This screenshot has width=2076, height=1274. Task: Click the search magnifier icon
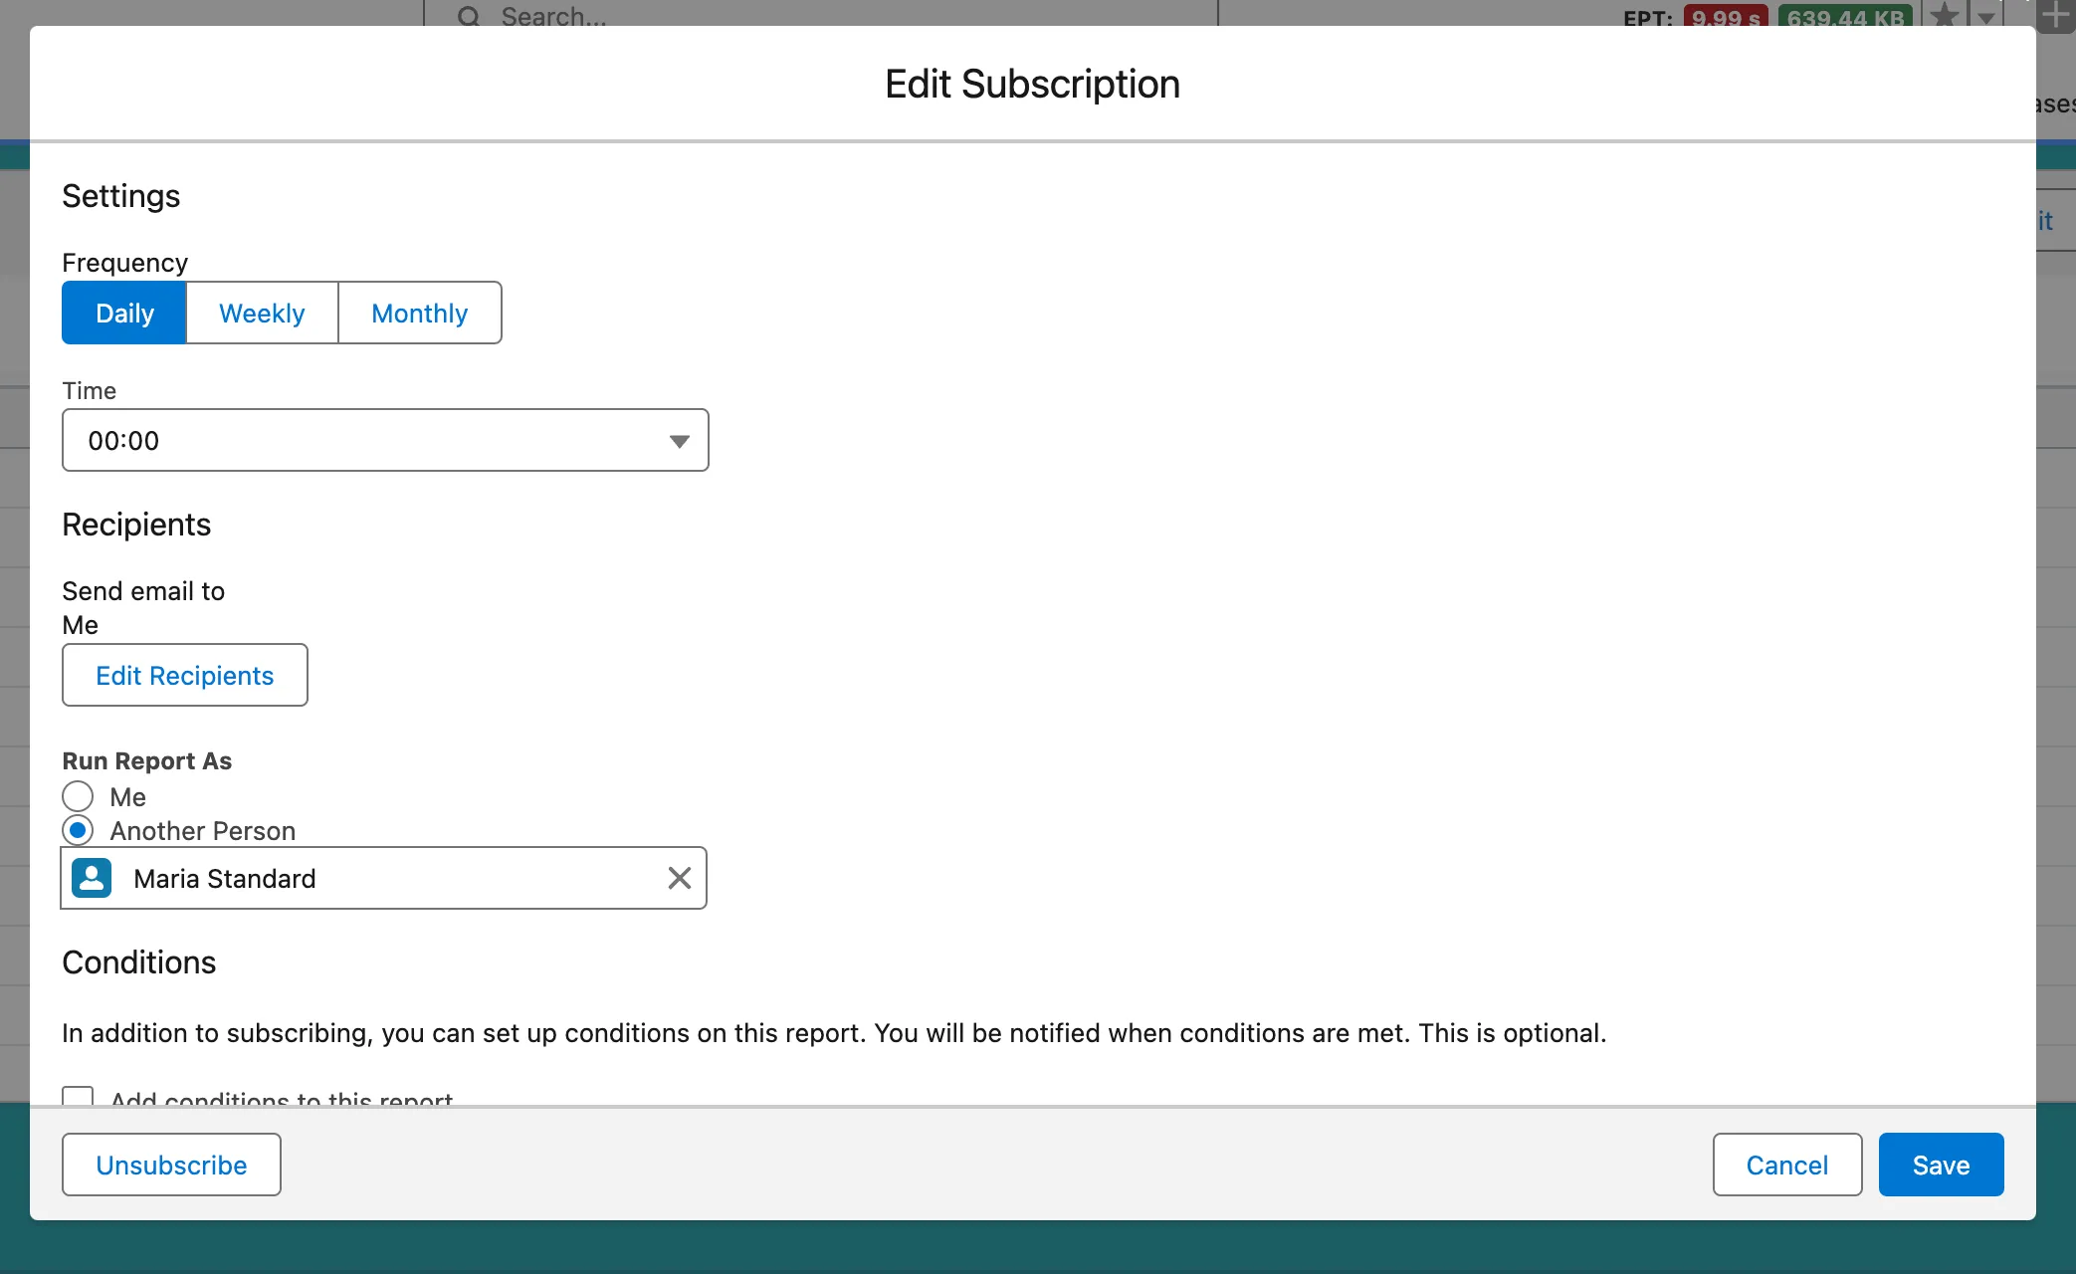(469, 16)
